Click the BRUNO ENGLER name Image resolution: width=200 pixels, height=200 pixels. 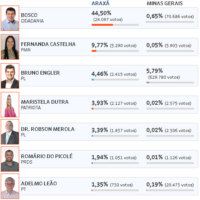click(x=40, y=73)
